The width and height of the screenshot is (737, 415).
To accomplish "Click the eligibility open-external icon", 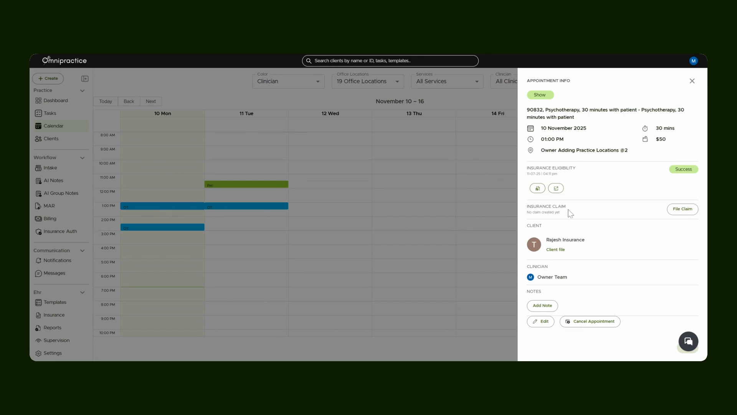I will [556, 188].
